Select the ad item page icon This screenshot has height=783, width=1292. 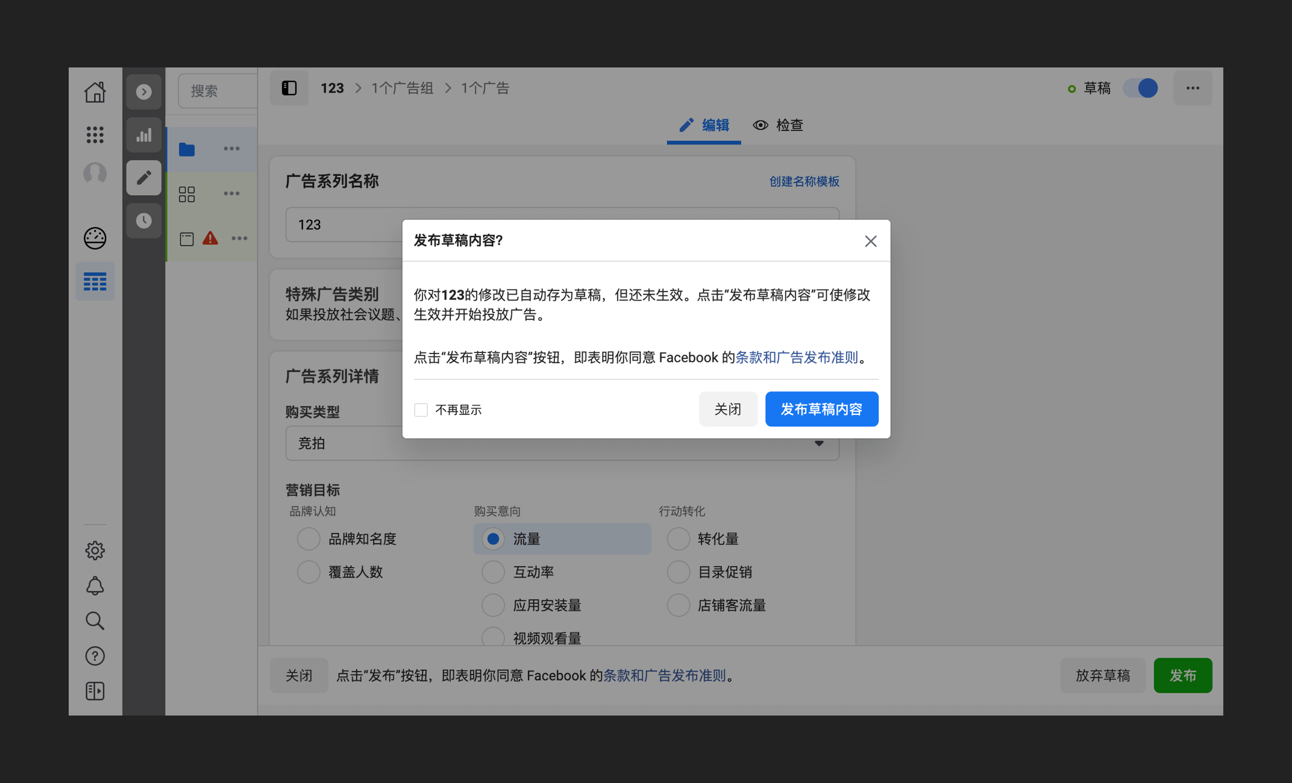(187, 239)
